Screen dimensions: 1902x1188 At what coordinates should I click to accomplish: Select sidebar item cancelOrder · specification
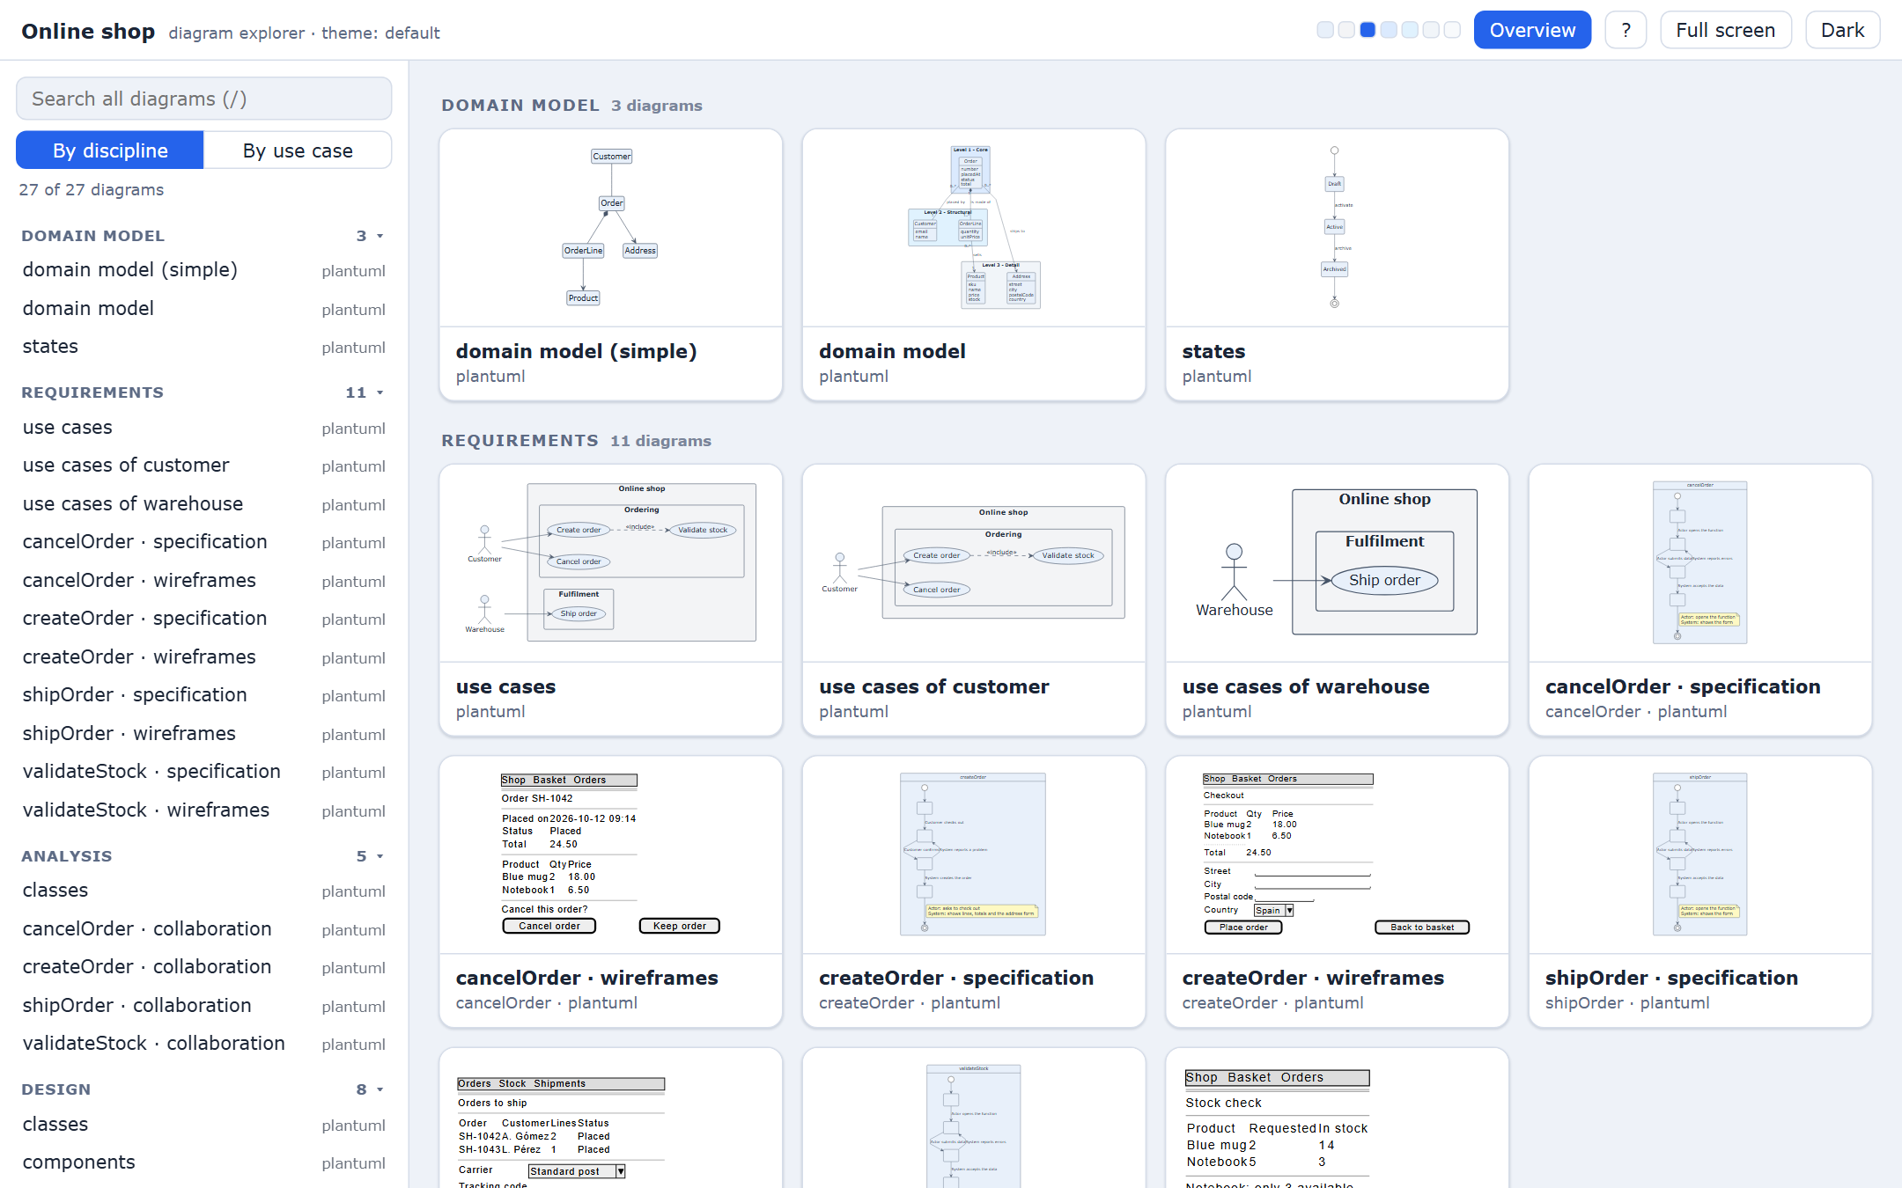coord(204,542)
